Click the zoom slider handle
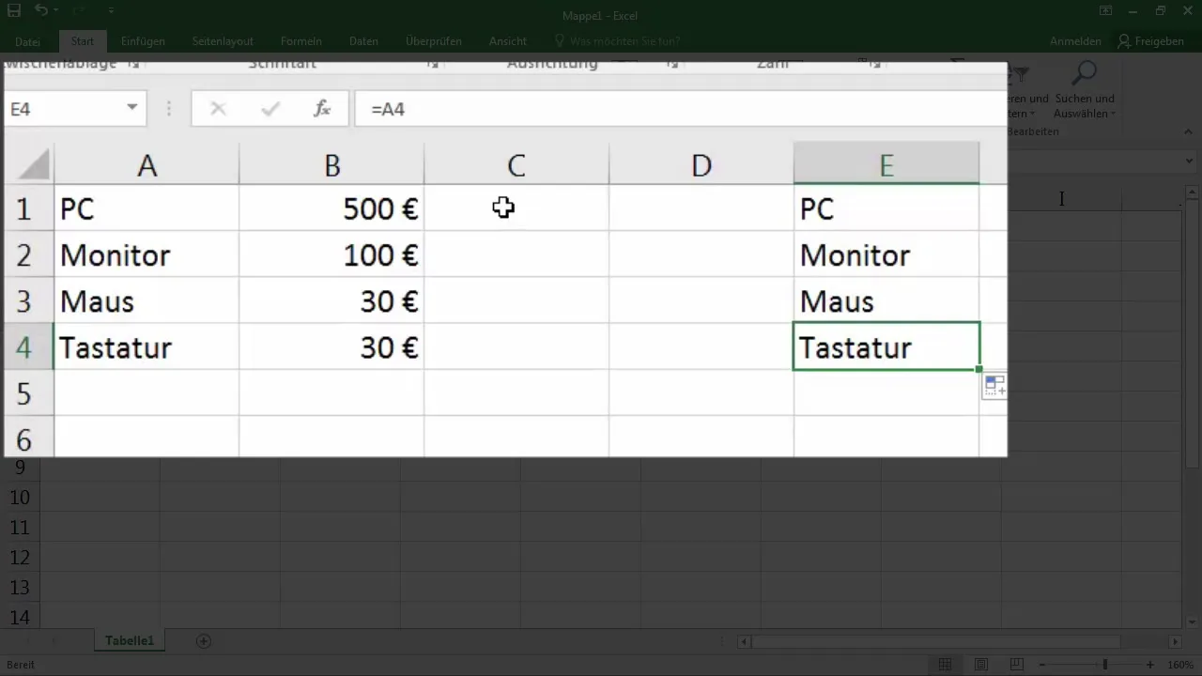This screenshot has height=676, width=1202. [x=1105, y=665]
